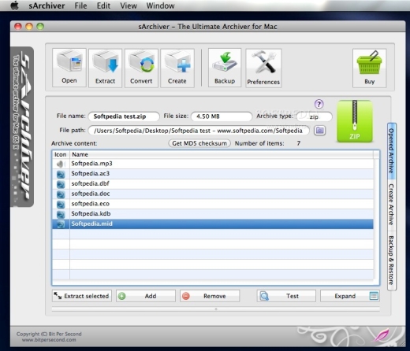Open the Apple menu
This screenshot has width=410, height=351.
click(x=15, y=6)
